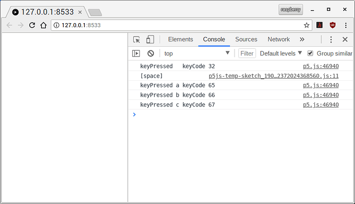Open p5.js:46940 link for keyCode 66
The image size is (355, 204).
point(321,95)
